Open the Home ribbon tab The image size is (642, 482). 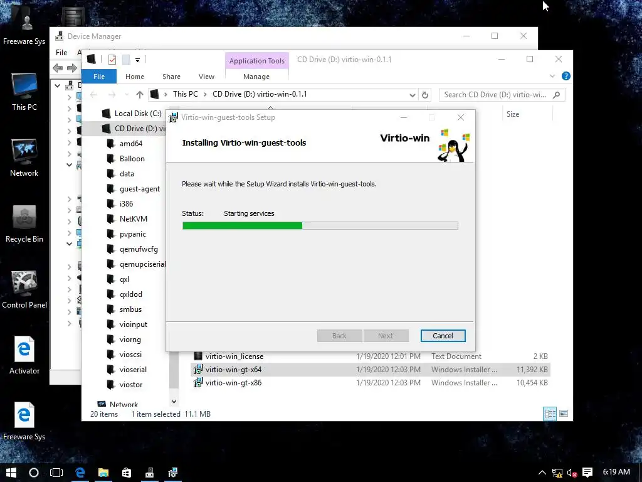(x=135, y=77)
